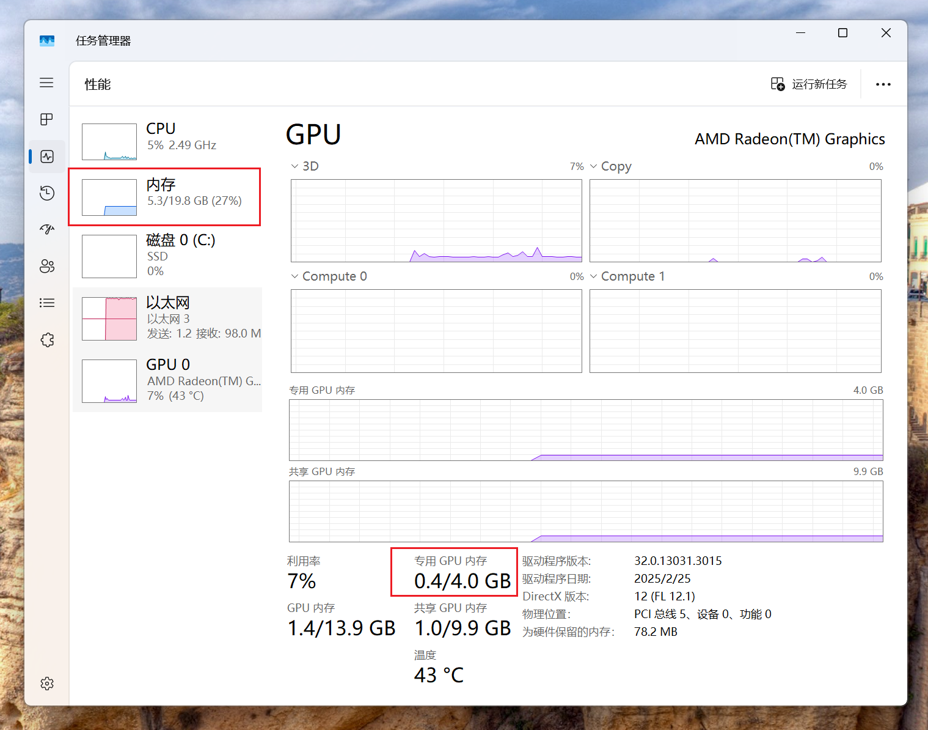Open the 3D engine dropdown chevron

pyautogui.click(x=294, y=166)
